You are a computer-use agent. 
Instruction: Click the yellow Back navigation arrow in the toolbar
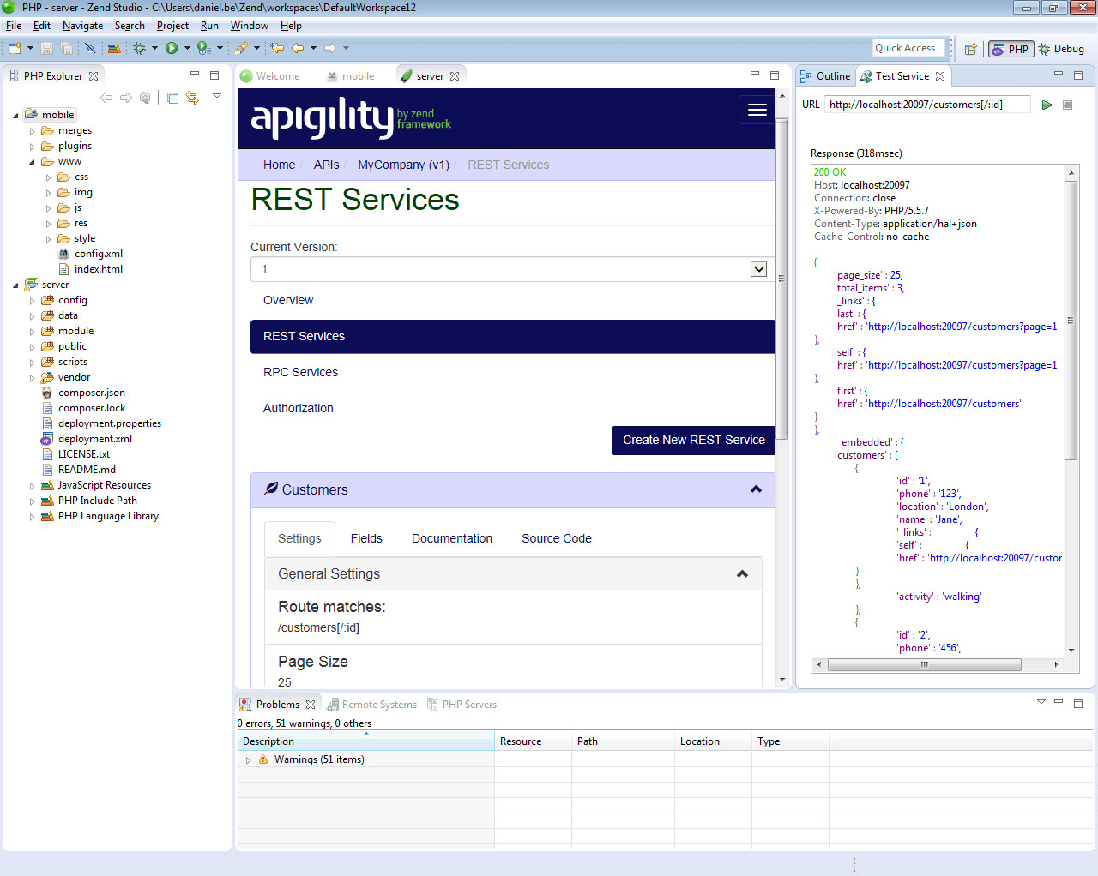[x=298, y=49]
